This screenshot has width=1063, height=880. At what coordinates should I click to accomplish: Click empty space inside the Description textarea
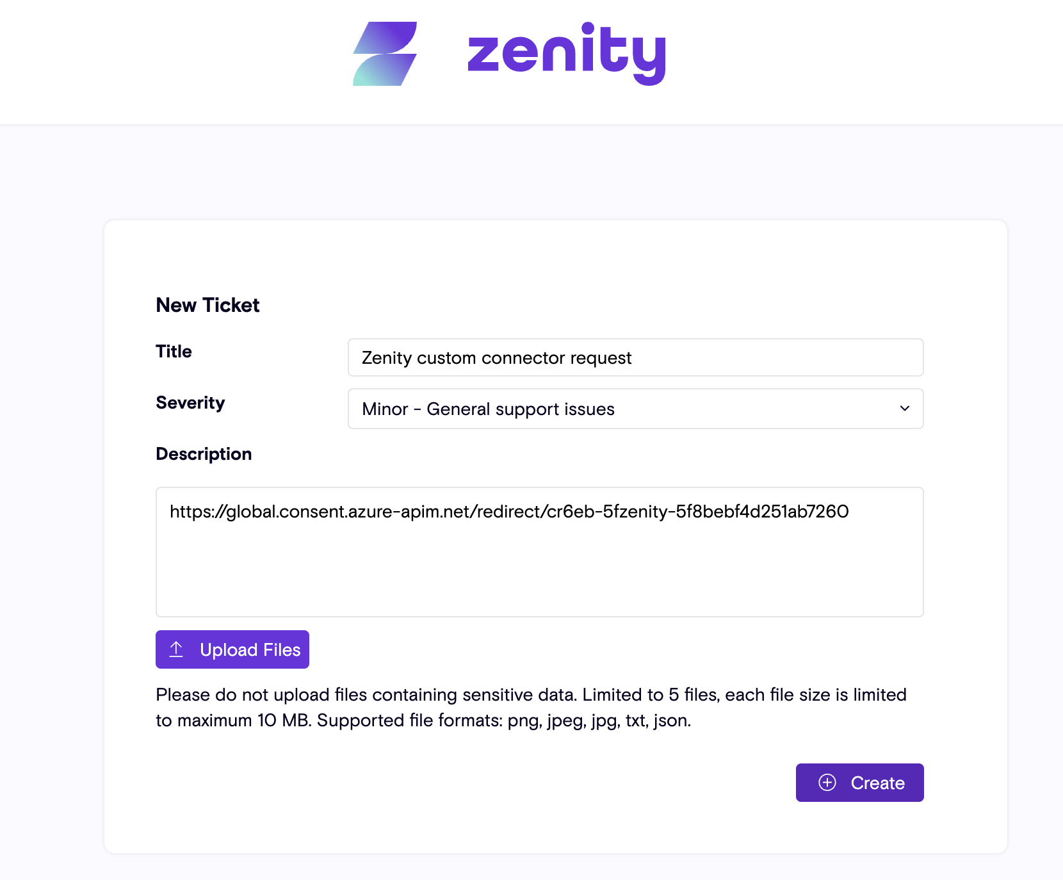(539, 570)
